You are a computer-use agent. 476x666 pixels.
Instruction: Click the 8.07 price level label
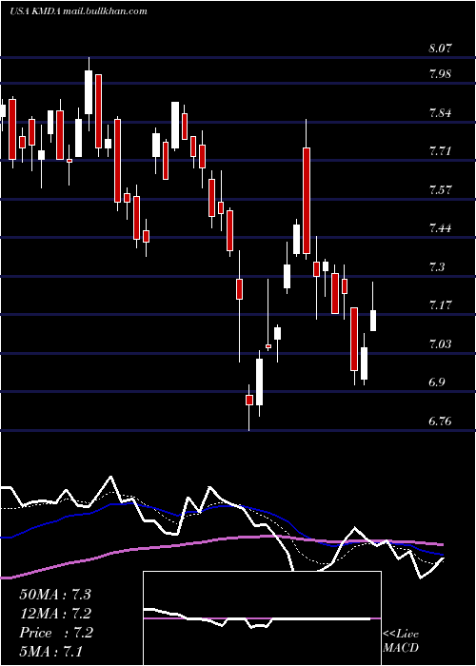click(440, 48)
